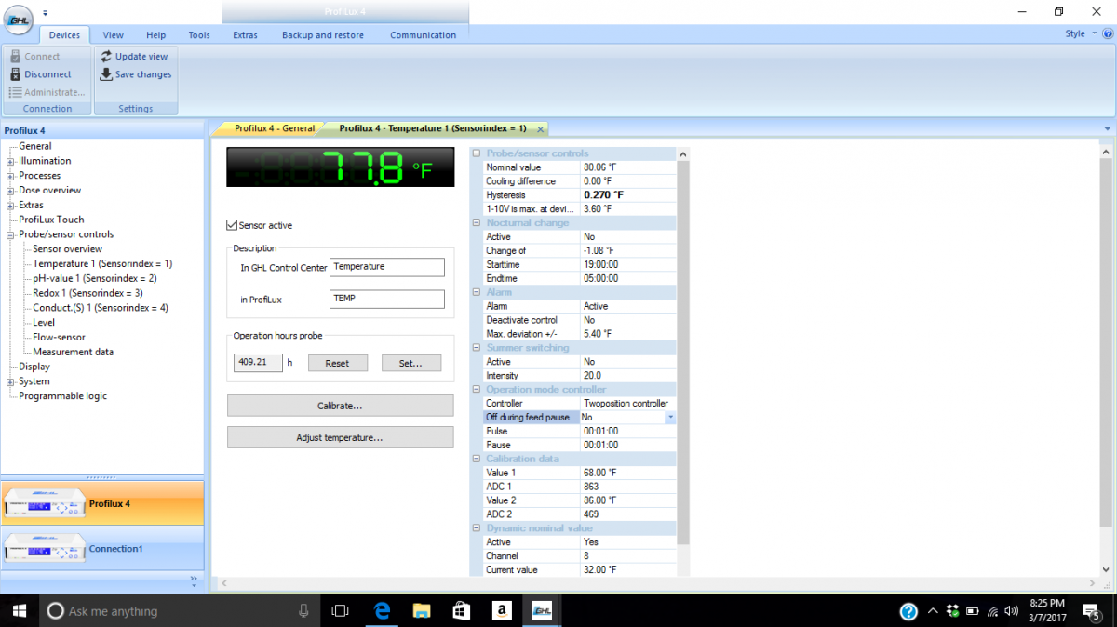Click the Reset operation hours button
Screen dimensions: 1117x627
337,363
